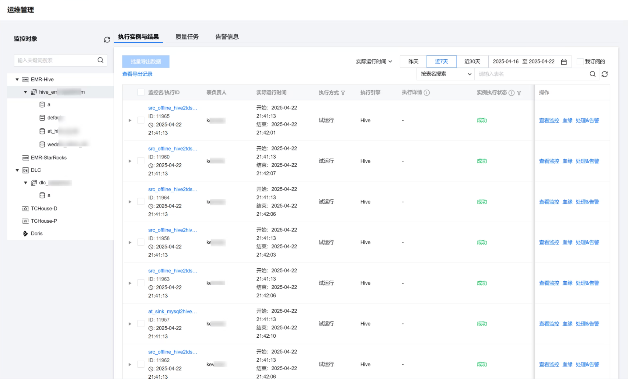Check the row checkbox for ID 11965
Image resolution: width=628 pixels, height=379 pixels.
[x=141, y=120]
